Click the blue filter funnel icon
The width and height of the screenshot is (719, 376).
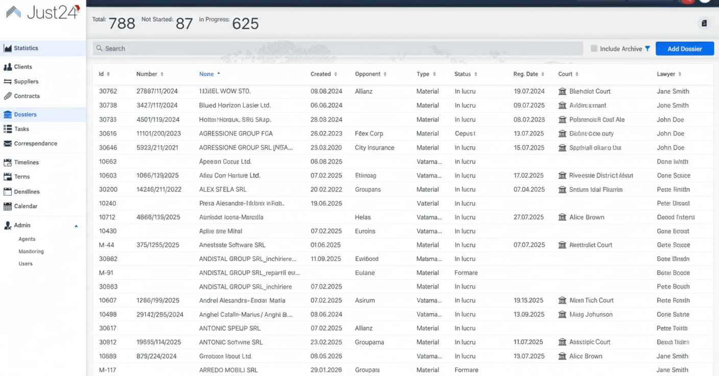[648, 48]
